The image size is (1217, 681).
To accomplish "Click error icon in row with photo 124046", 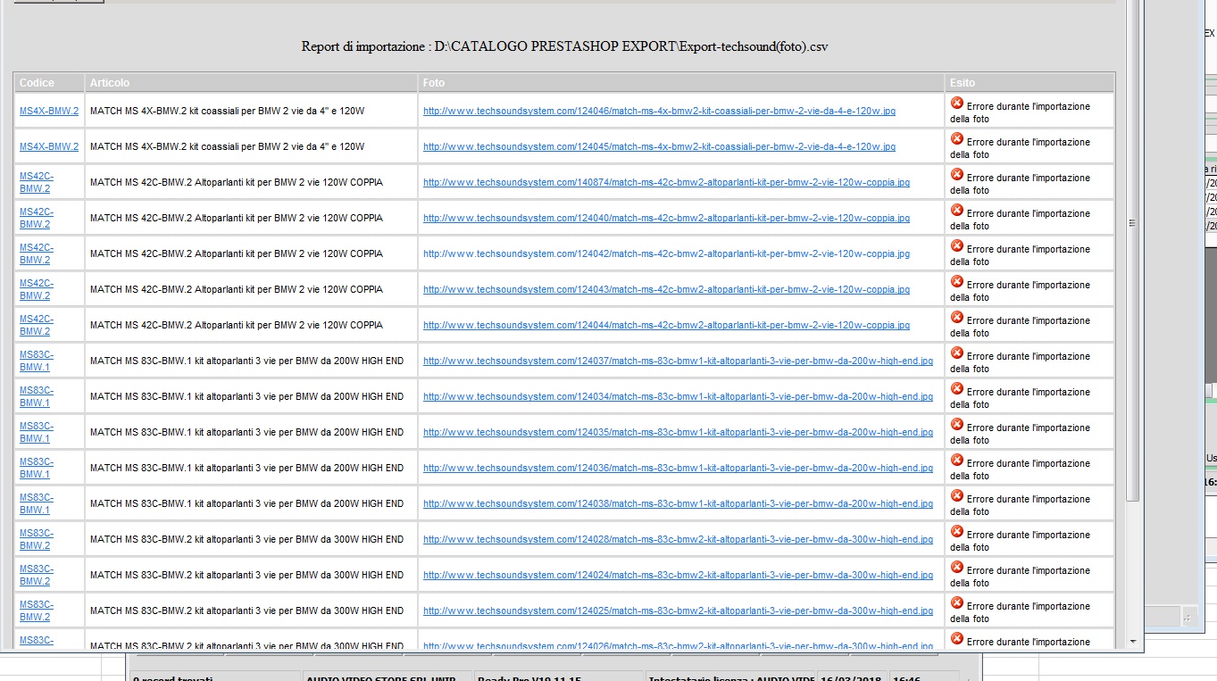I will click(957, 104).
